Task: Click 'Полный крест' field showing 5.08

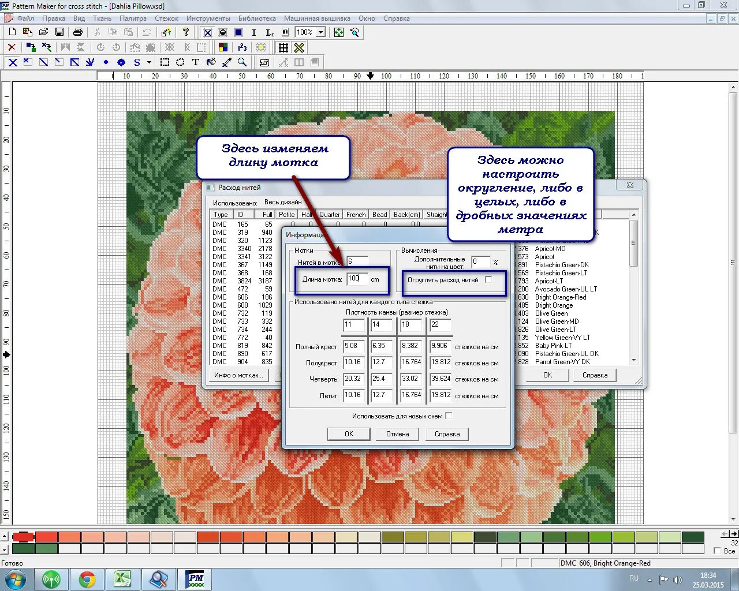Action: [x=354, y=346]
